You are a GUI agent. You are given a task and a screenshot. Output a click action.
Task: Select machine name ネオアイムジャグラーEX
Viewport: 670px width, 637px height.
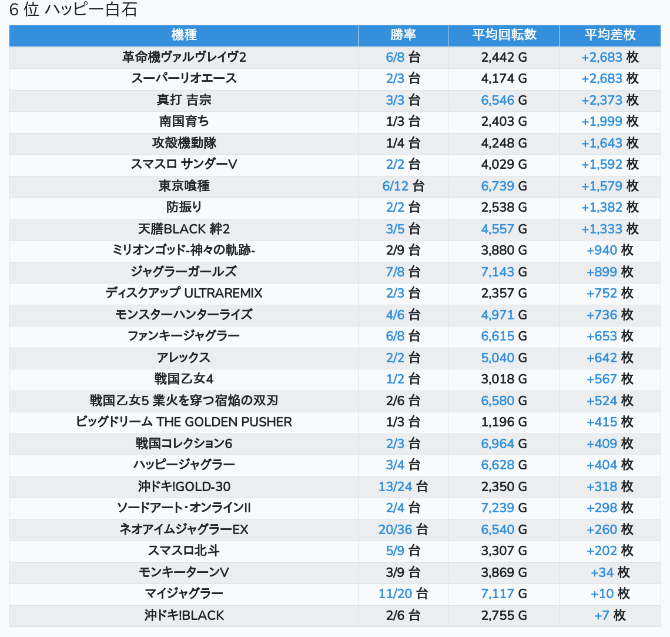tap(184, 530)
